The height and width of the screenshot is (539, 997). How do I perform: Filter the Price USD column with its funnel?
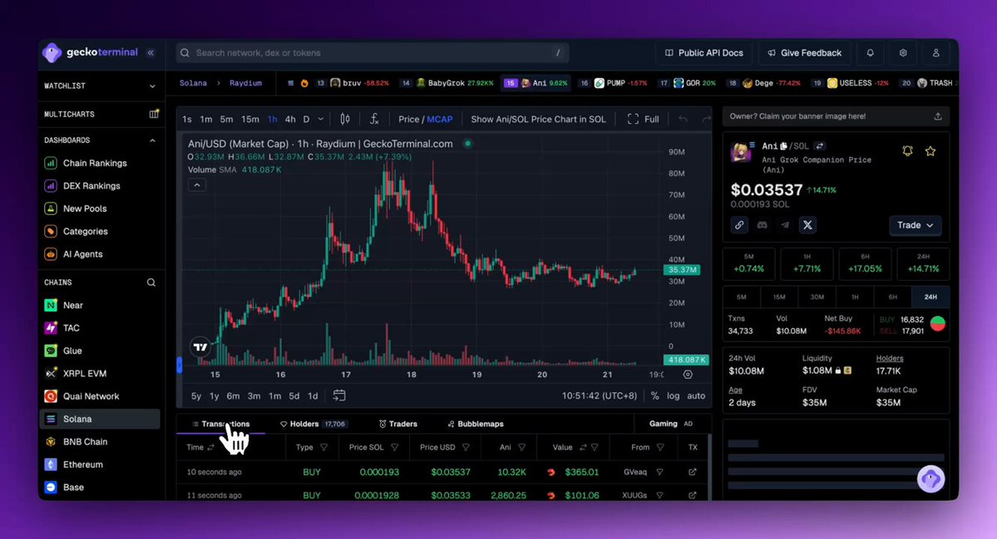pyautogui.click(x=466, y=448)
